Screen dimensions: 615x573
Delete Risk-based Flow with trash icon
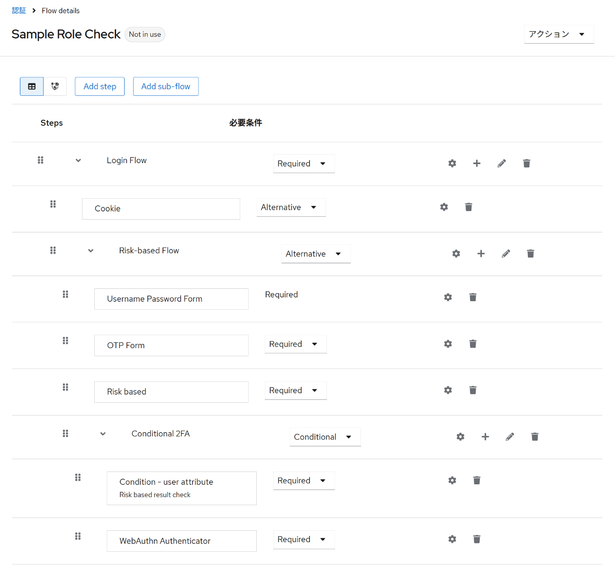pyautogui.click(x=531, y=253)
